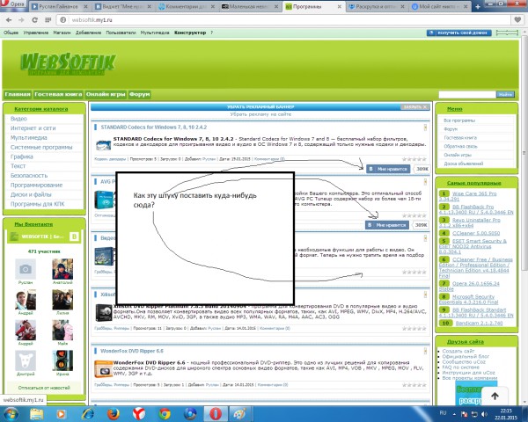Open the 'Онлайн игры' navigation item
The image size is (528, 422).
106,94
